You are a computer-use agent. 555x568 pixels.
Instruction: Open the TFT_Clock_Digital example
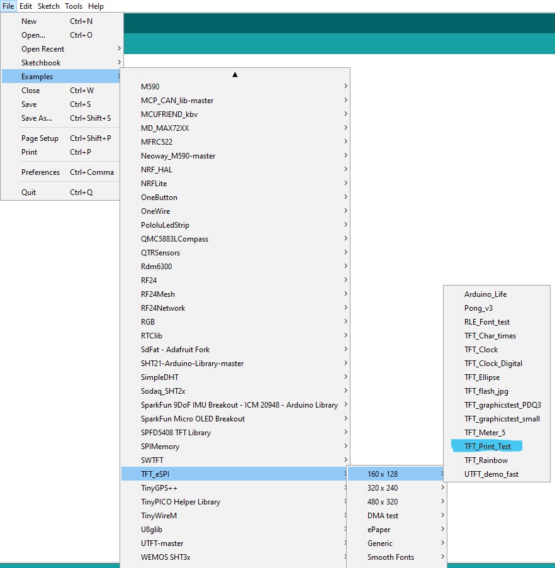(493, 364)
